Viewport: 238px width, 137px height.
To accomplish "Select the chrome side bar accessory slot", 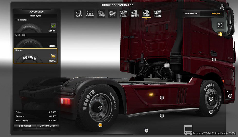I will point(162,116).
